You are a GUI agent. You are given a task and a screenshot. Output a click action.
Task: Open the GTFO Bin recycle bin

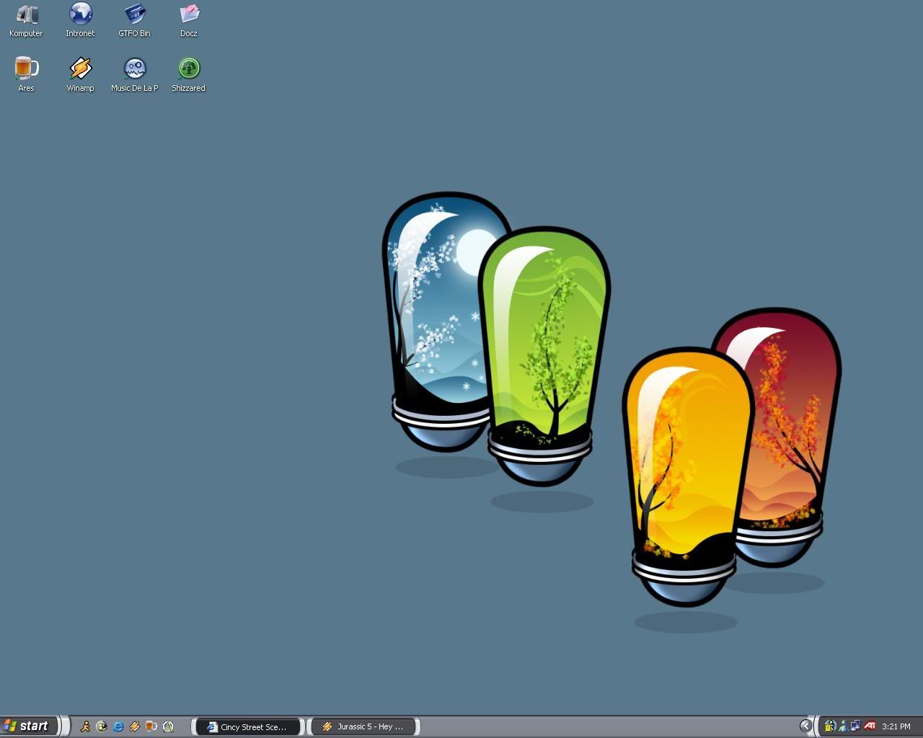(134, 14)
